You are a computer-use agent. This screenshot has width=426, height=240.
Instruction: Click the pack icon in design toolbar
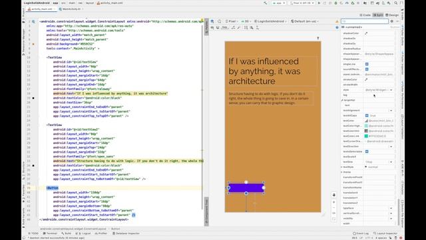246,27
